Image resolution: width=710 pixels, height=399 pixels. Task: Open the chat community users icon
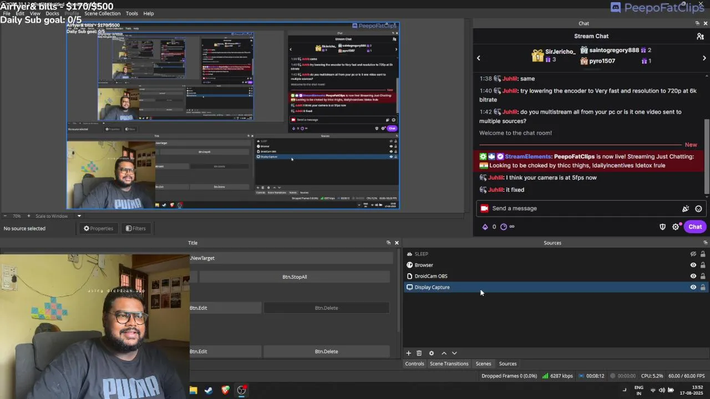pos(700,36)
